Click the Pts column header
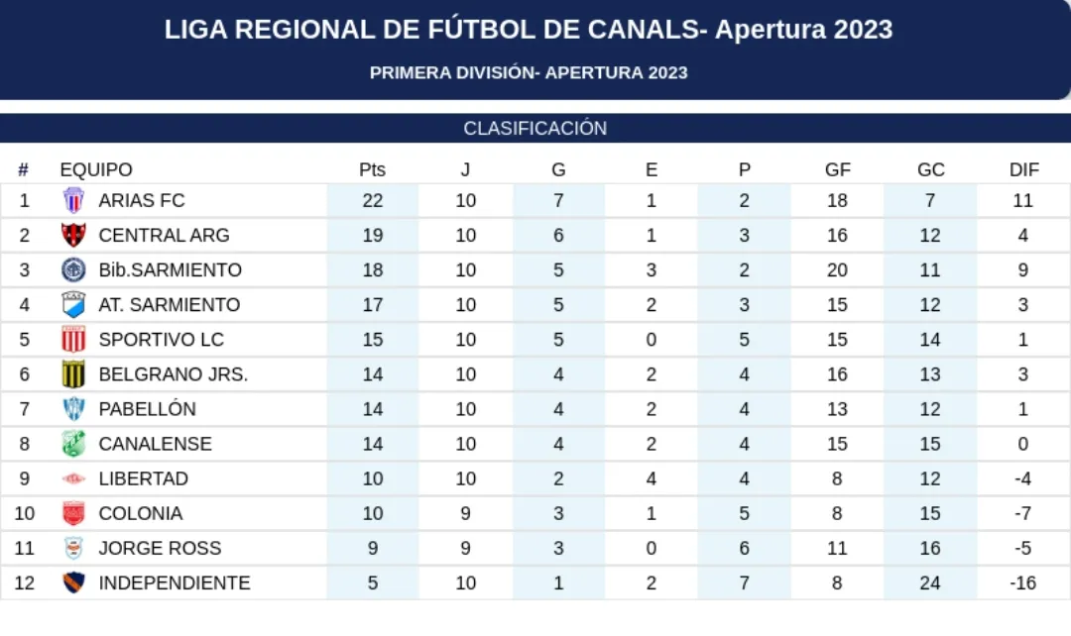Screen dimensions: 1071x636 [x=372, y=169]
